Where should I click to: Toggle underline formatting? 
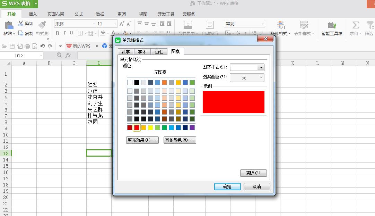[71, 33]
